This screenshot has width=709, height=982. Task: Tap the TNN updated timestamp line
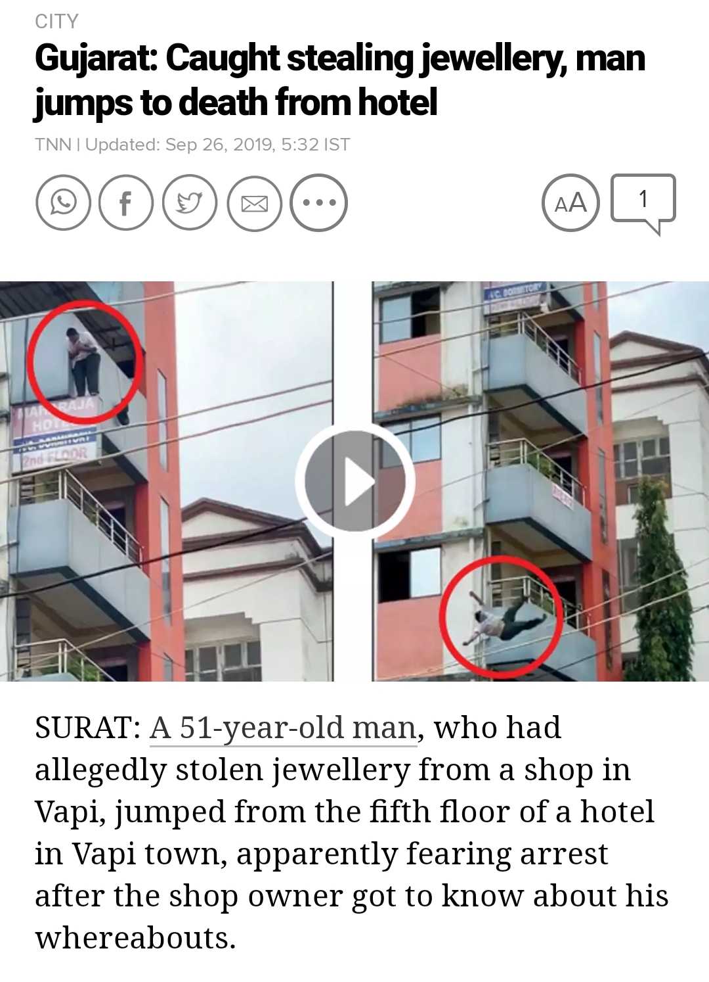click(x=192, y=145)
